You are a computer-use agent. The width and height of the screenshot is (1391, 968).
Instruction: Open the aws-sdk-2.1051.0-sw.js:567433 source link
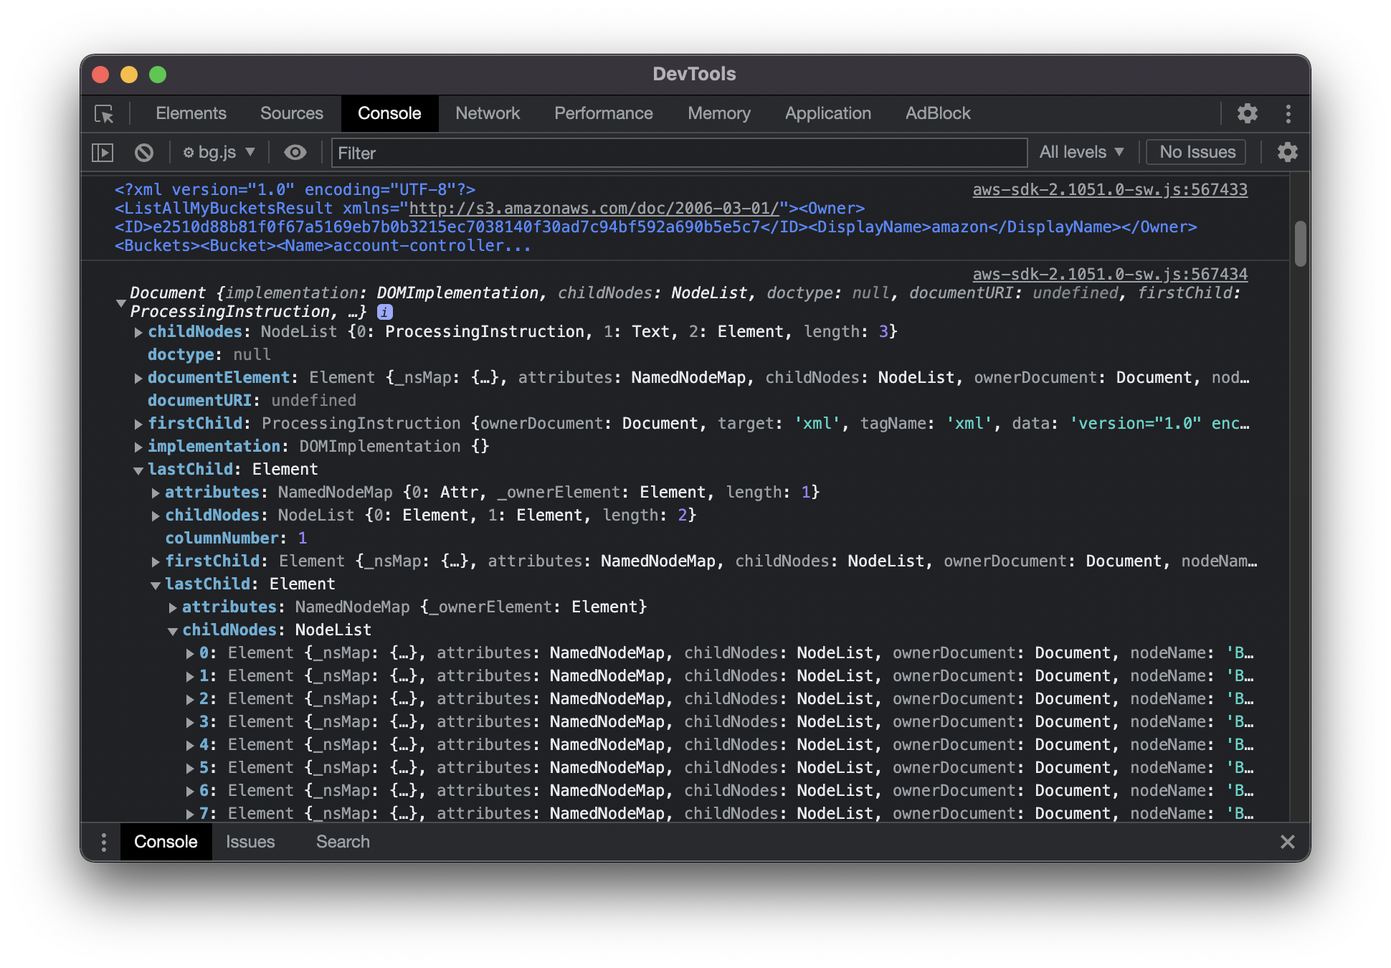coord(1108,189)
